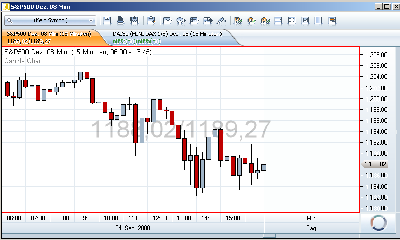Click the chart-in-frame toolbar icon
The image size is (400, 240).
[305, 20]
